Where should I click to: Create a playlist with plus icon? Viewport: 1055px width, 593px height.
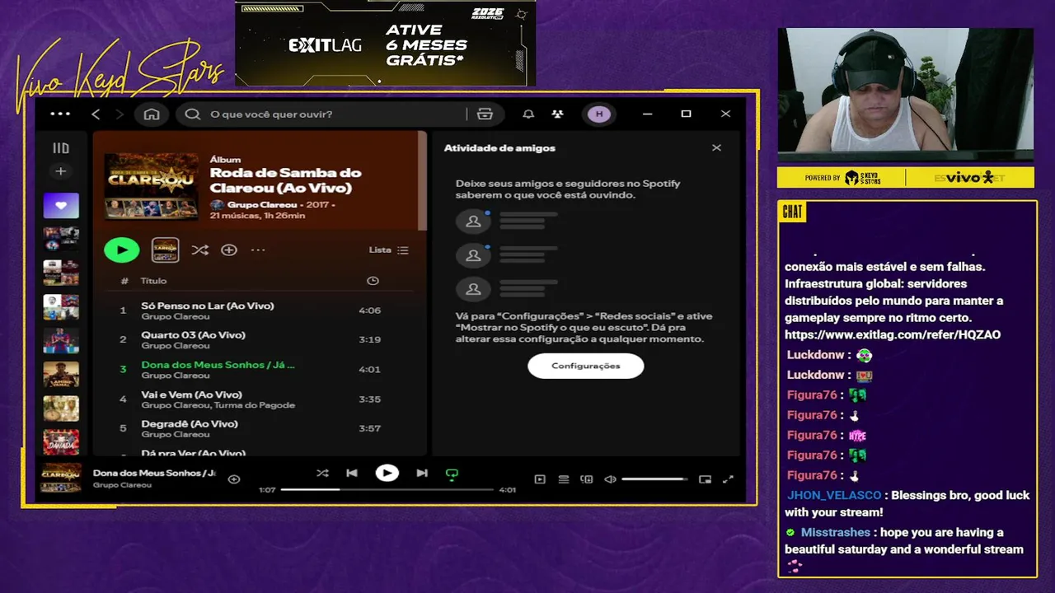60,171
